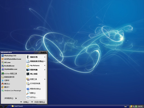
Task: Expand the 我的电脑 submenu arrow
Action: [45, 70]
